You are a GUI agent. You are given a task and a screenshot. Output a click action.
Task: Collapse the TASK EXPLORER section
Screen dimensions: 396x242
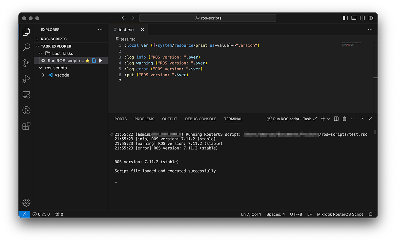tap(38, 46)
